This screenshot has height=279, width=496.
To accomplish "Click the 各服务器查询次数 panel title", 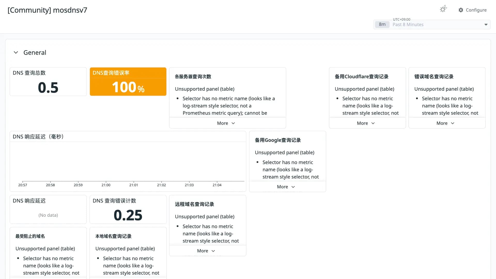I will (x=193, y=76).
